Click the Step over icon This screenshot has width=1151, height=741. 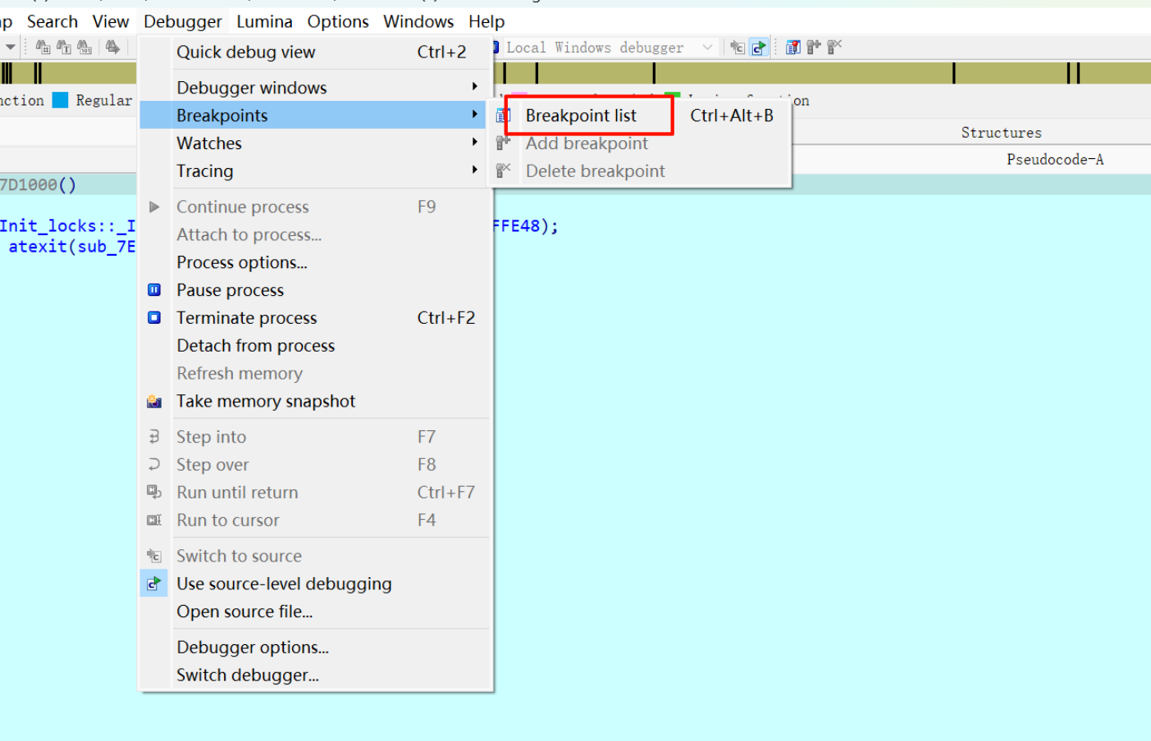(x=154, y=464)
